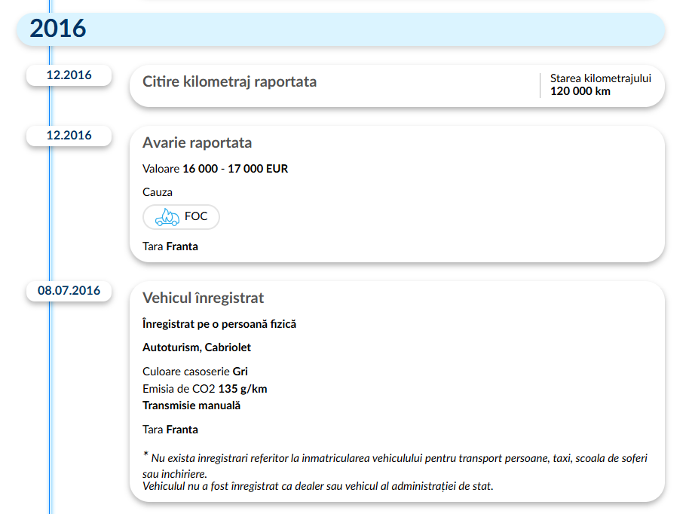
Task: Select the 12.2016 marker beside Avarie raportata
Action: pos(69,136)
